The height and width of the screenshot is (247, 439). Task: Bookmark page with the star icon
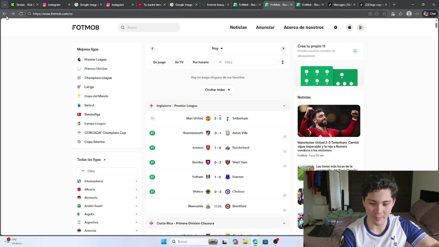point(384,14)
